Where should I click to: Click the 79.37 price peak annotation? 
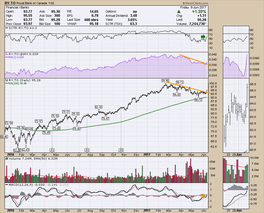coord(66,112)
